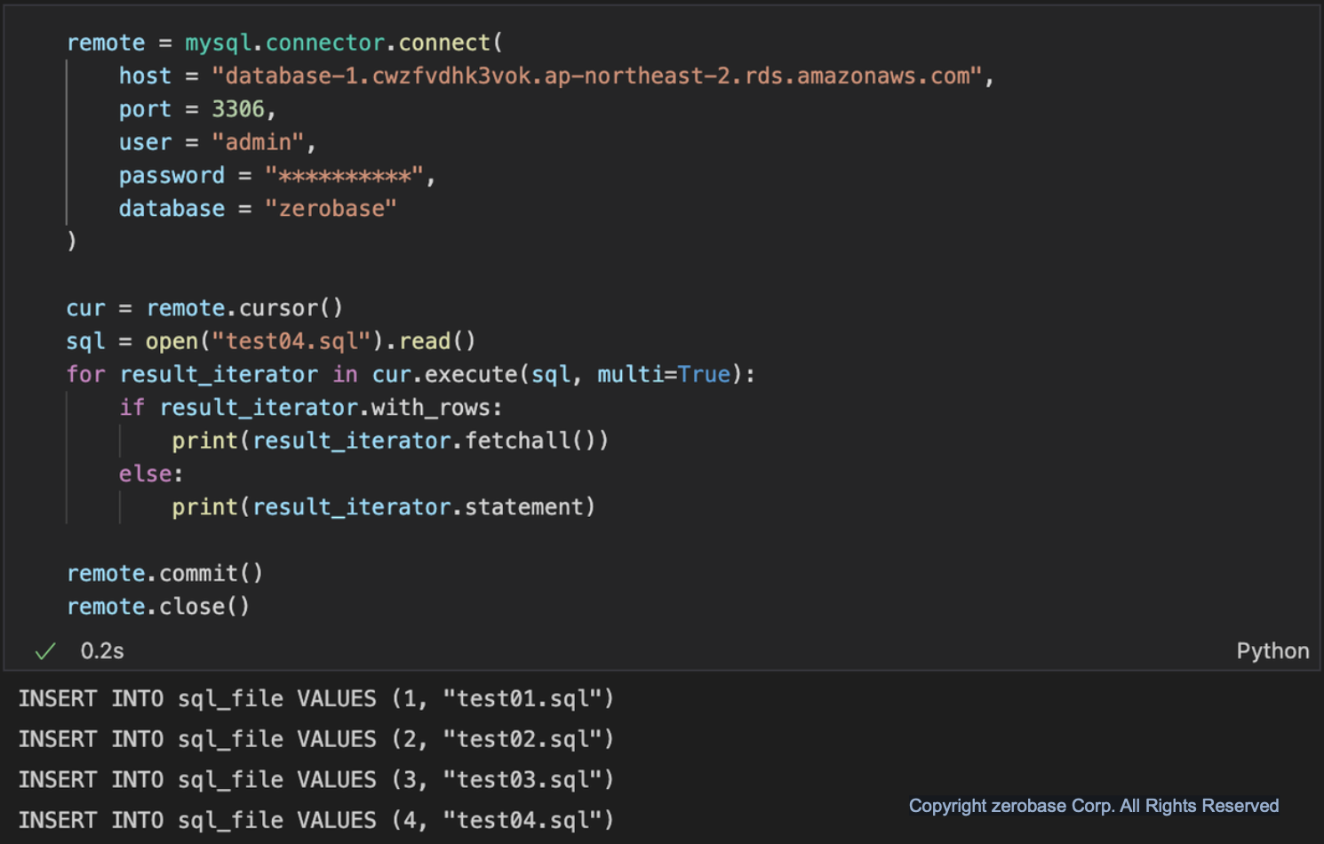Click the port value 3306
The height and width of the screenshot is (844, 1324).
(238, 109)
